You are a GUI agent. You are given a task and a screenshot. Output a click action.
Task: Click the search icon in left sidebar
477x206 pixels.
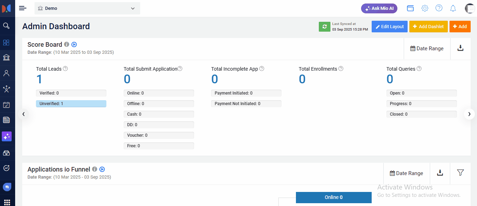click(x=6, y=26)
